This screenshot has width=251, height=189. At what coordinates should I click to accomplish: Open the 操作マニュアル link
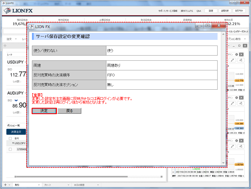(x=187, y=11)
